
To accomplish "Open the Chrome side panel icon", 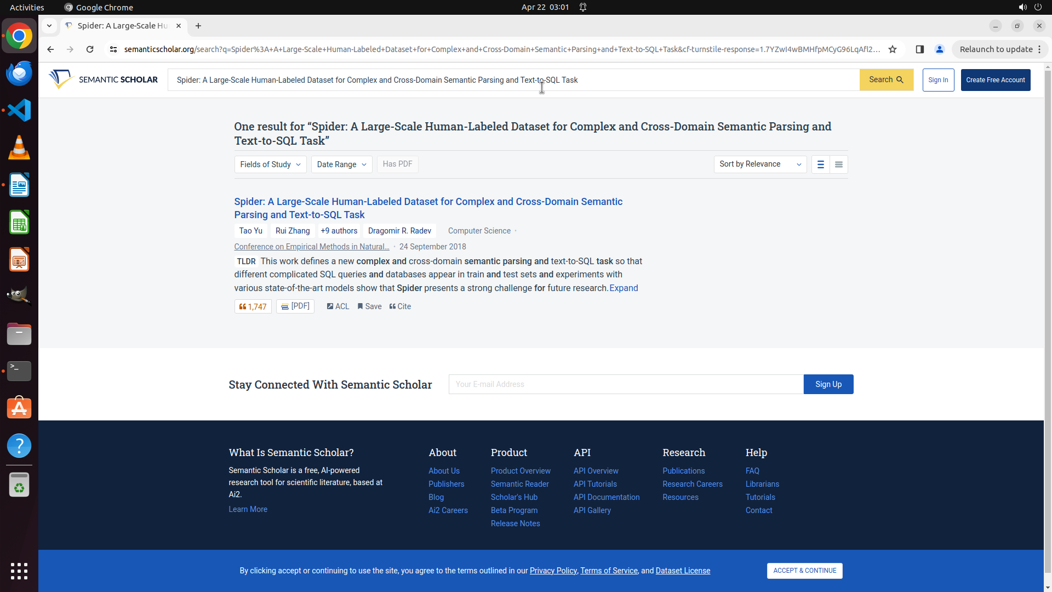I will point(920,49).
